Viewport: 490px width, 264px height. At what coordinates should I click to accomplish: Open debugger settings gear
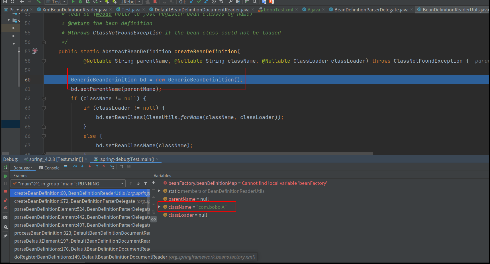pyautogui.click(x=5, y=227)
